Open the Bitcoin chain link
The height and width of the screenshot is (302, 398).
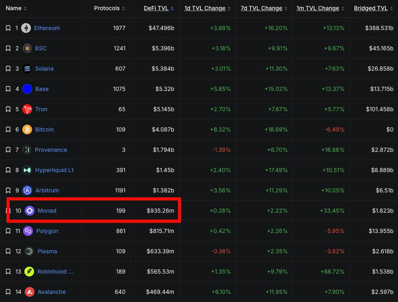click(44, 129)
